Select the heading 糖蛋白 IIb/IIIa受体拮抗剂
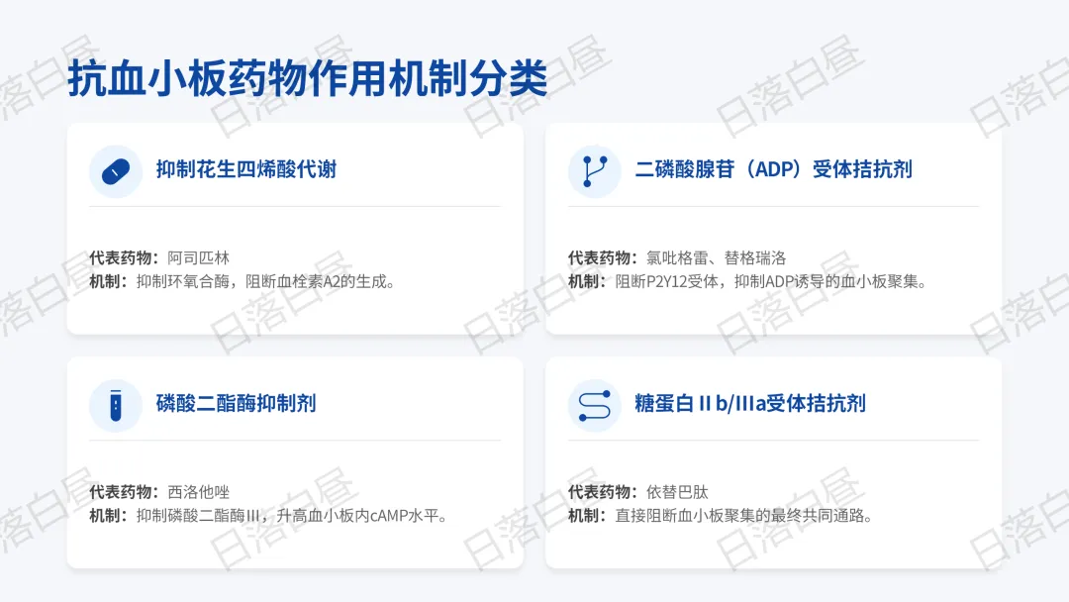 coord(750,403)
